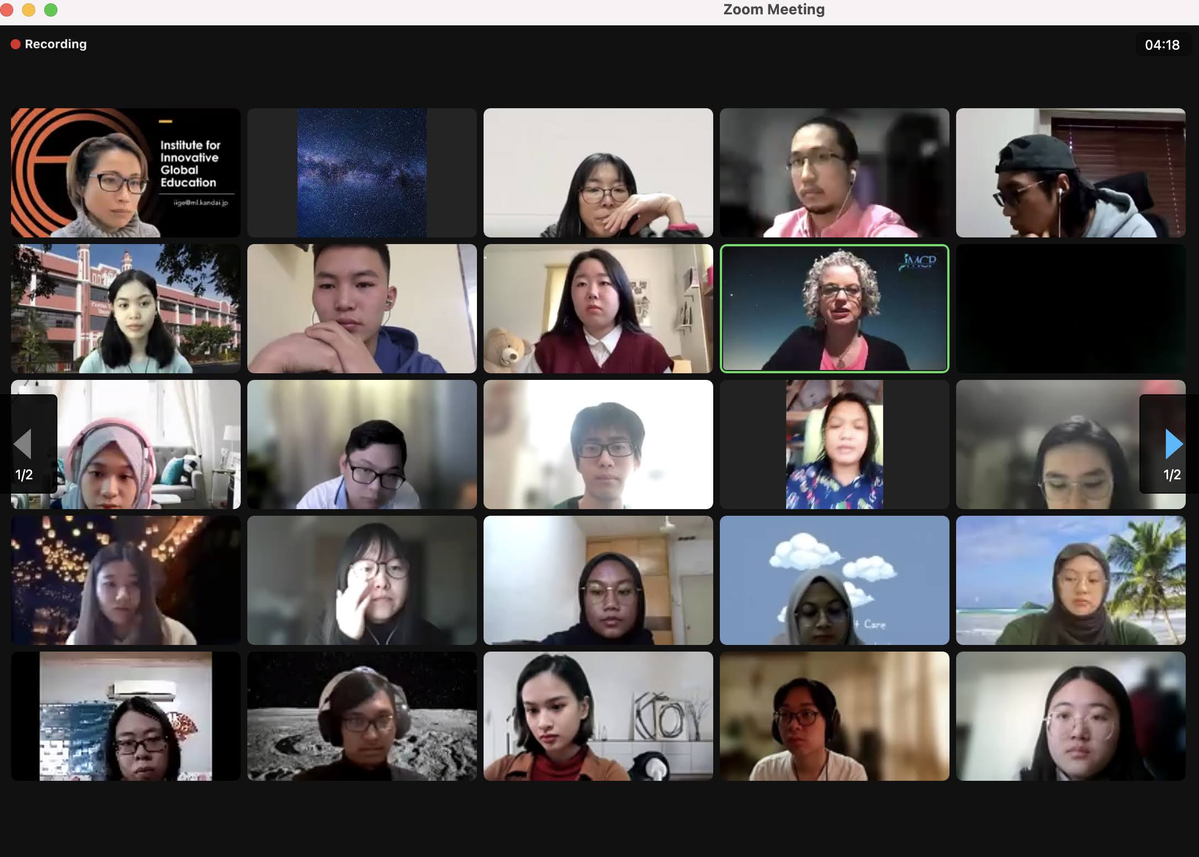Select the tile of the person in a blue hoodie

362,309
